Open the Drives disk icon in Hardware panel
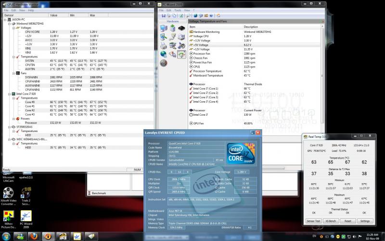The height and width of the screenshot is (241, 385). [181, 37]
